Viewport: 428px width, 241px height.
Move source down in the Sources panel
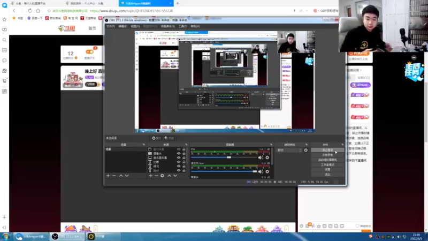coord(175,176)
